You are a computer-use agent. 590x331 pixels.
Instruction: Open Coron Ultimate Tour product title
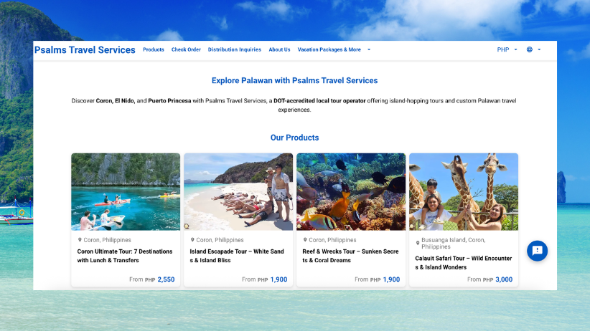click(125, 256)
